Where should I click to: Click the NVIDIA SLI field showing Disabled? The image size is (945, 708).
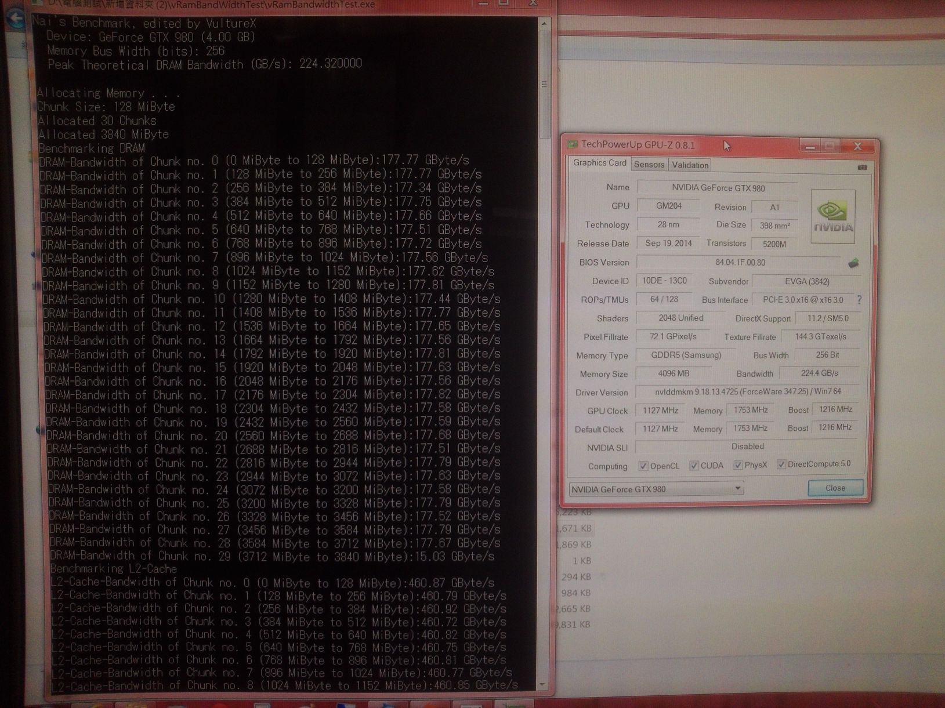click(747, 446)
